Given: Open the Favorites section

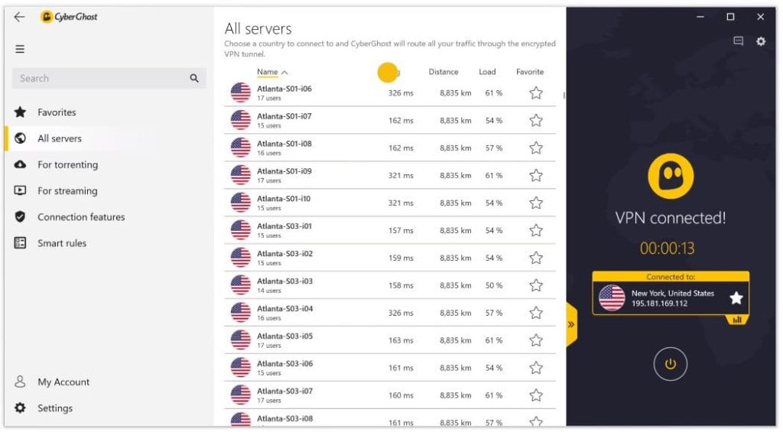Looking at the screenshot, I should click(57, 112).
